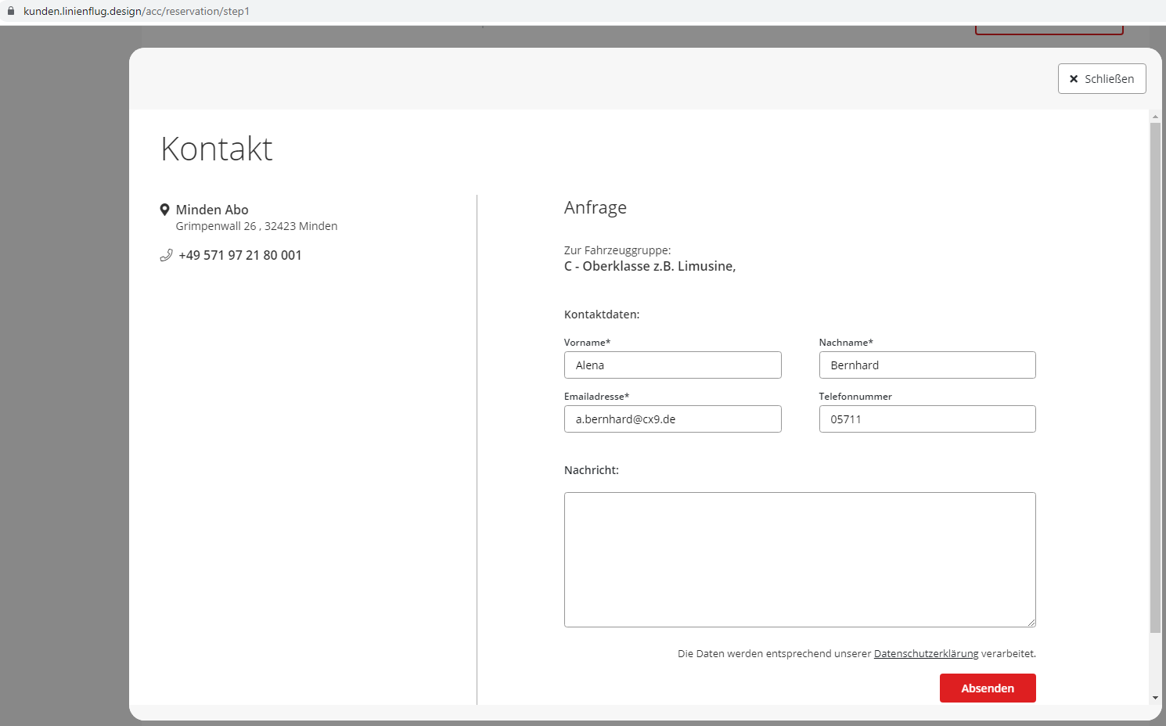This screenshot has width=1166, height=726.
Task: Click into the Emailadresse input field
Action: 672,419
